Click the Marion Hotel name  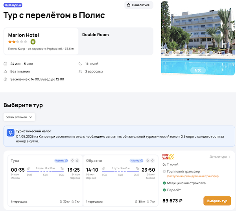[24, 35]
